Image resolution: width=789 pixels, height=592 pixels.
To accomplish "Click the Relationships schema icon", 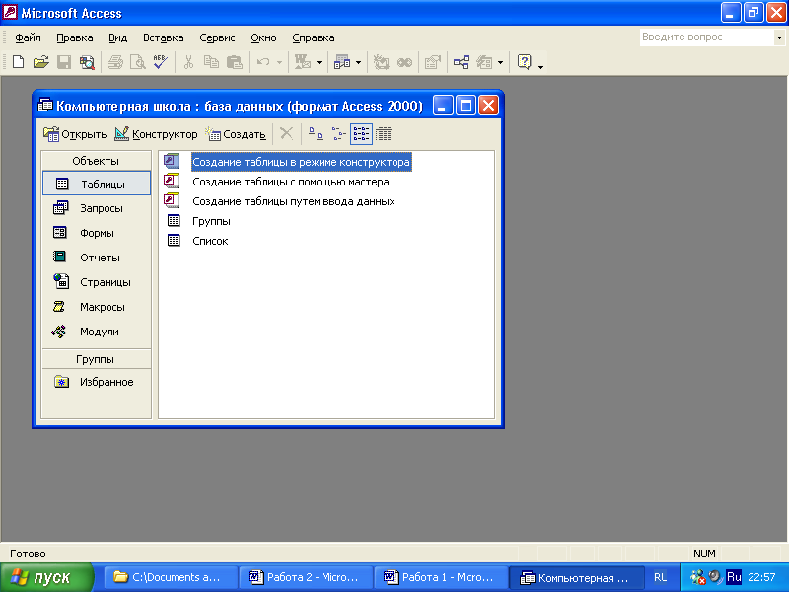I will point(462,62).
